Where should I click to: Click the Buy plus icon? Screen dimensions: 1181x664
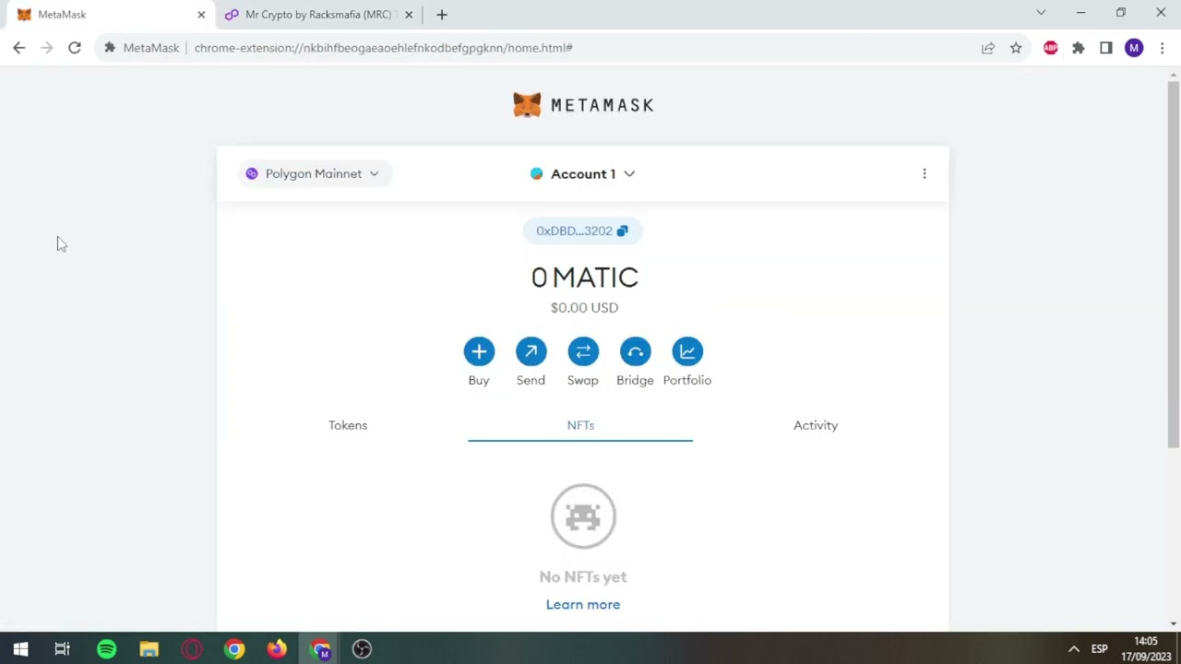[479, 351]
